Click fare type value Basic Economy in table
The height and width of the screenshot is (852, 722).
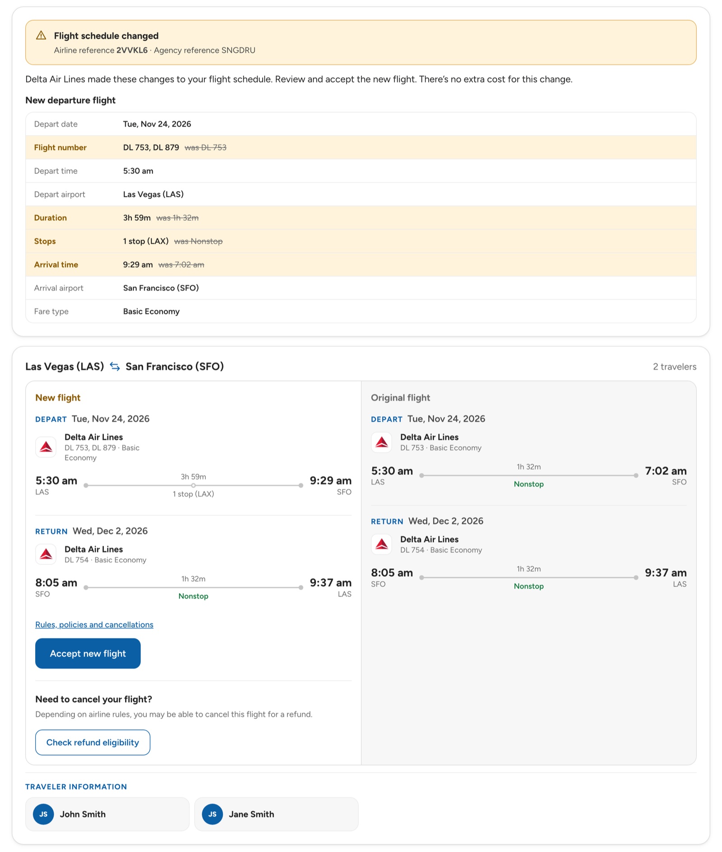(151, 312)
